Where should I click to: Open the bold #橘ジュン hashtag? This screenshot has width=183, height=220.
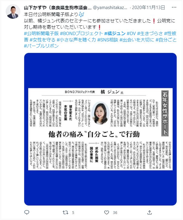tap(115, 34)
